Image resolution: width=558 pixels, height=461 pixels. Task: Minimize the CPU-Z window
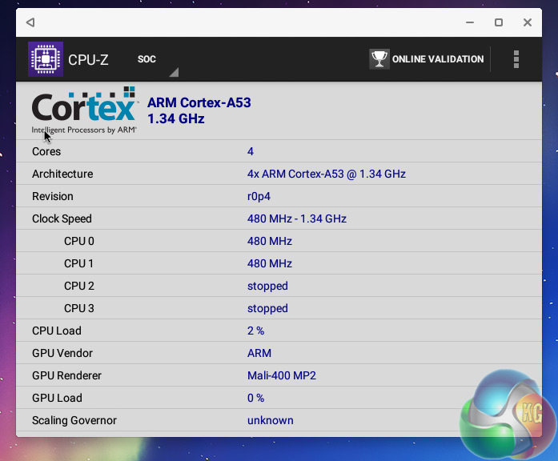(469, 22)
